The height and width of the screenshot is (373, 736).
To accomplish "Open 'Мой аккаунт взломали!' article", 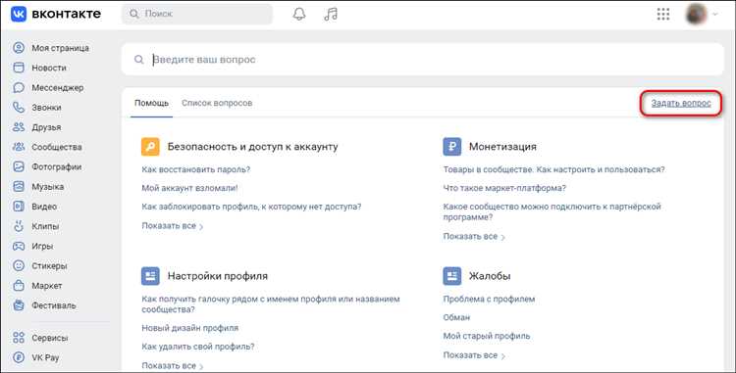I will [189, 188].
